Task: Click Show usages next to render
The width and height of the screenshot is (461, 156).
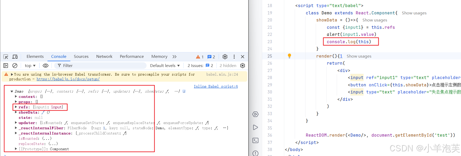Action: click(359, 56)
